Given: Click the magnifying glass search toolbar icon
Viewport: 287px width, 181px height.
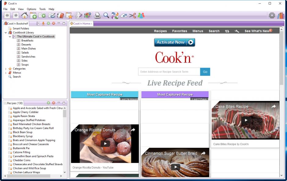Looking at the screenshot, I should click(x=106, y=16).
